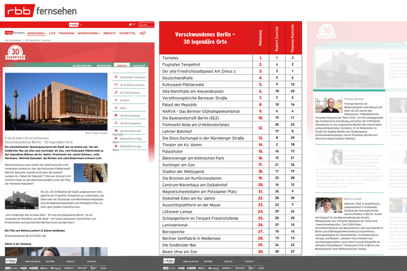Image resolution: width=407 pixels, height=271 pixels.
Task: Click the 30 Favoriten badge logo
Action: 15,53
